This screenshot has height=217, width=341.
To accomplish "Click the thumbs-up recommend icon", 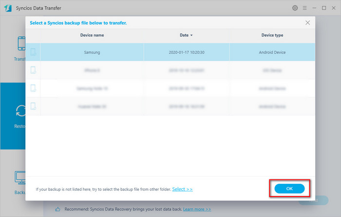I will pyautogui.click(x=57, y=209).
